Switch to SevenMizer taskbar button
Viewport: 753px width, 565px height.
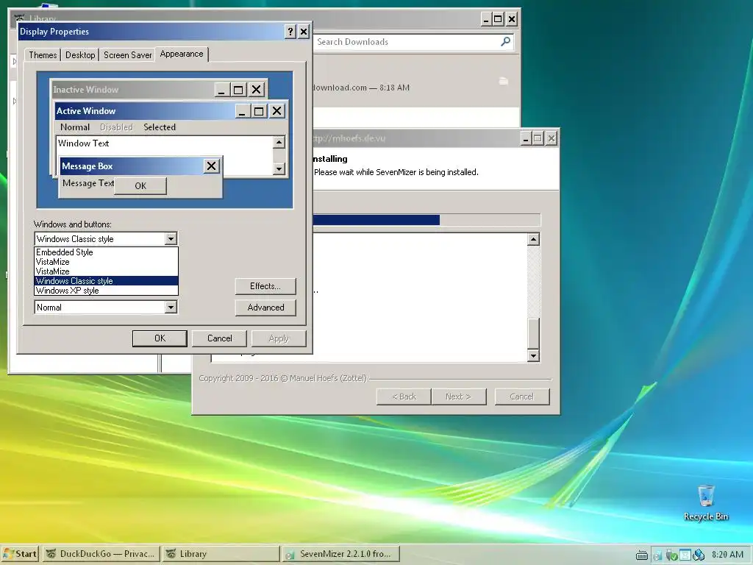click(x=341, y=554)
